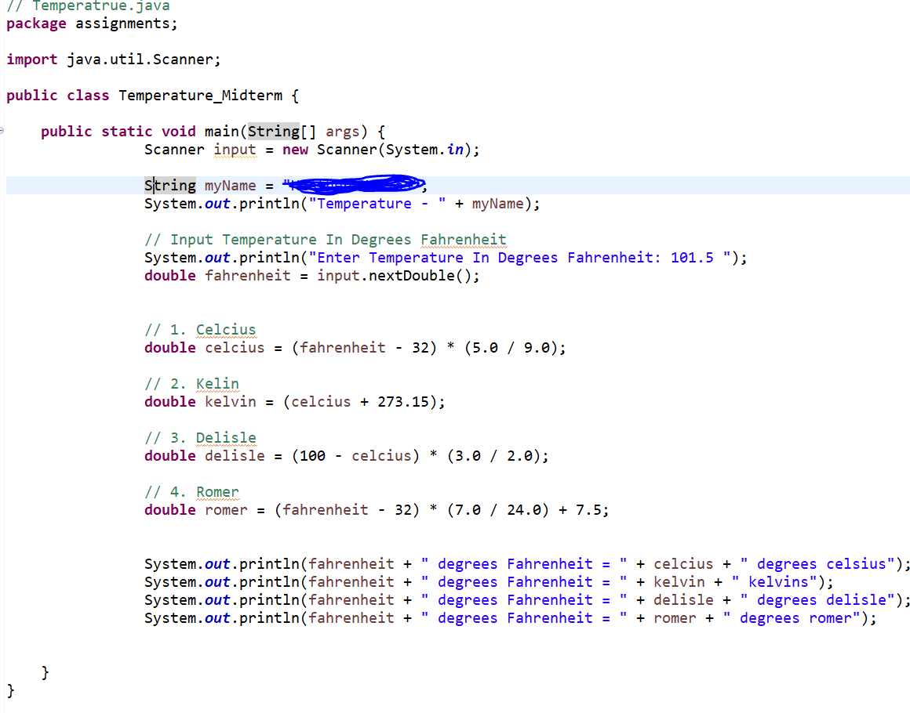
Task: Place cursor on the myName variable
Action: tap(230, 185)
